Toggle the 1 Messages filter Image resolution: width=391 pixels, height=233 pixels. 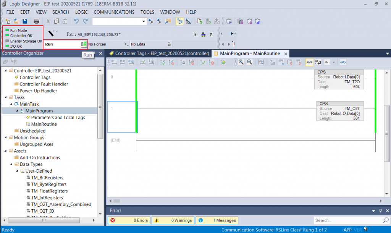click(217, 220)
